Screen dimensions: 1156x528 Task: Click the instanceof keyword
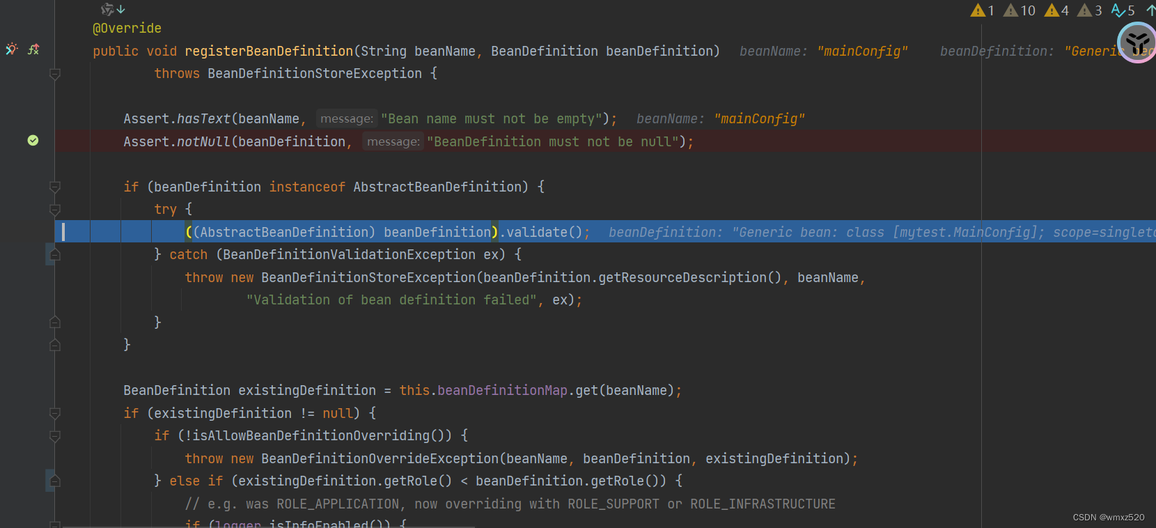[x=307, y=187]
